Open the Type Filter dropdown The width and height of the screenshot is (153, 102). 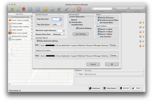[x=137, y=8]
